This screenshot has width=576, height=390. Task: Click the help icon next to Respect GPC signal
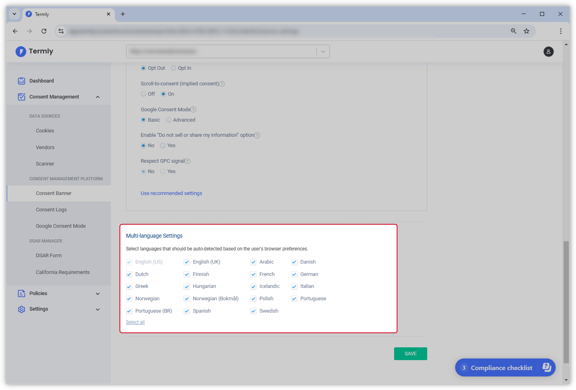coord(187,161)
